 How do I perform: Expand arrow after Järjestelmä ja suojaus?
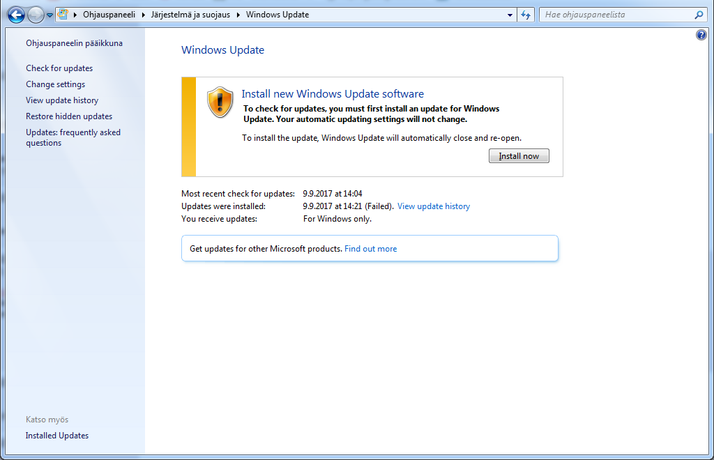(238, 15)
